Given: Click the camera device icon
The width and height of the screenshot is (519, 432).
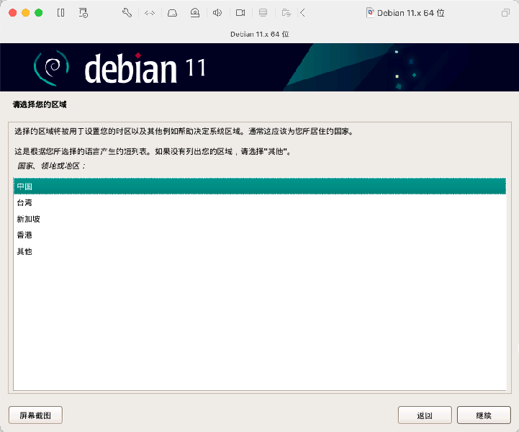Looking at the screenshot, I should [x=240, y=13].
